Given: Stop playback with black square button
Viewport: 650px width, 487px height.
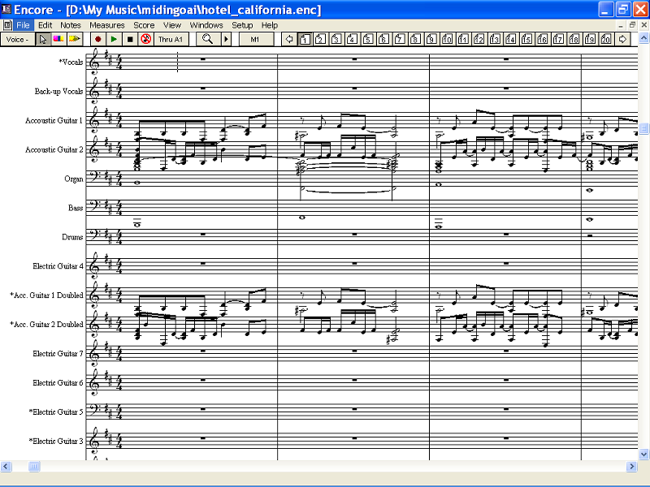Looking at the screenshot, I should pyautogui.click(x=130, y=39).
